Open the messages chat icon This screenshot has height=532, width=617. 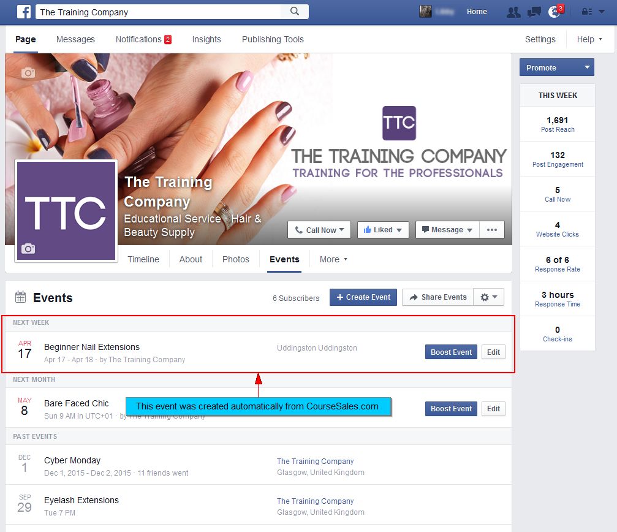coord(534,12)
